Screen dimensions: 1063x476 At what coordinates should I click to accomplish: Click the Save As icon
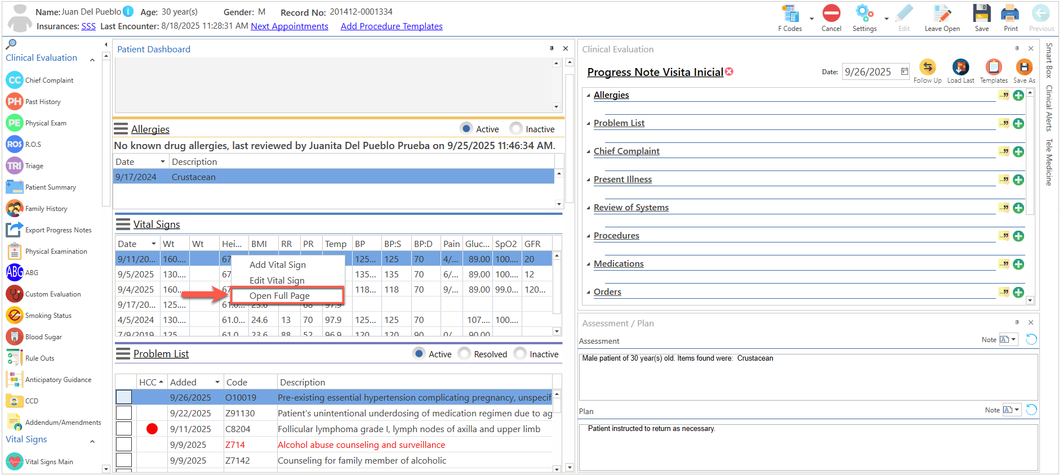pos(1024,68)
